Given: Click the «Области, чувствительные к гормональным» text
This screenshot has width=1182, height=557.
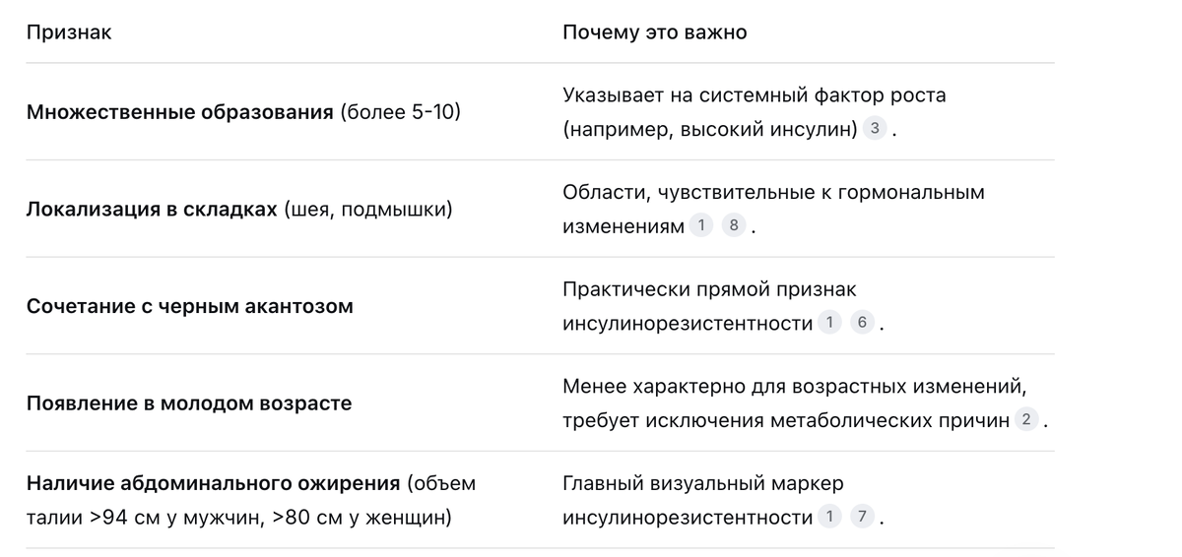Looking at the screenshot, I should click(x=773, y=193).
